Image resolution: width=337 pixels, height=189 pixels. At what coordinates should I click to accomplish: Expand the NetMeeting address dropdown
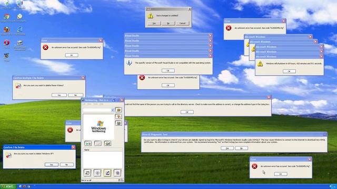click(x=112, y=110)
